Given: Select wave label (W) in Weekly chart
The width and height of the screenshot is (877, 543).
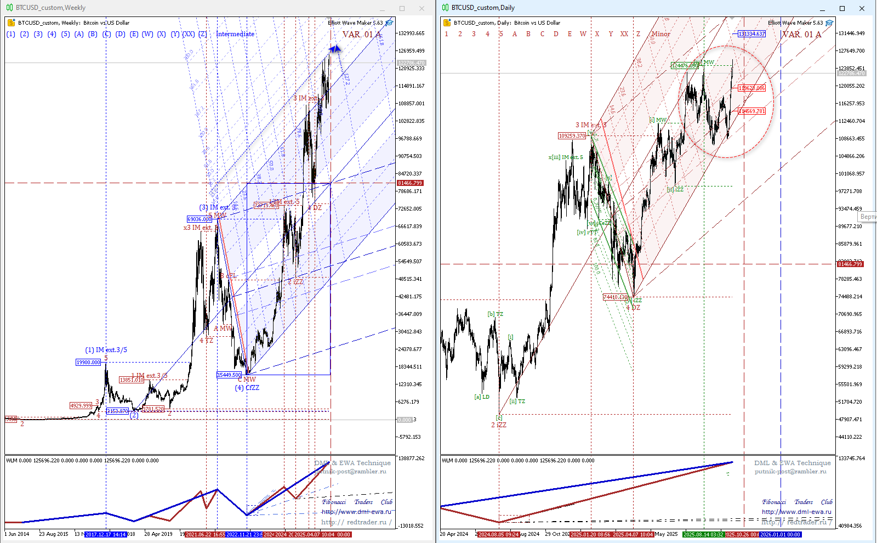Looking at the screenshot, I should pos(147,34).
